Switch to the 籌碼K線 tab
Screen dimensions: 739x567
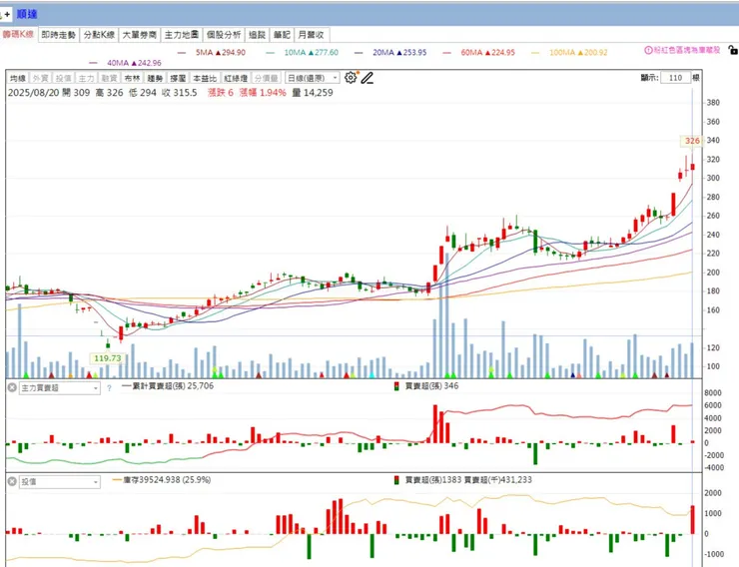(18, 34)
